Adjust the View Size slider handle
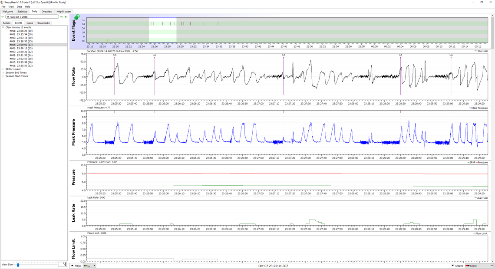Image resolution: width=495 pixels, height=269 pixels. click(x=18, y=265)
